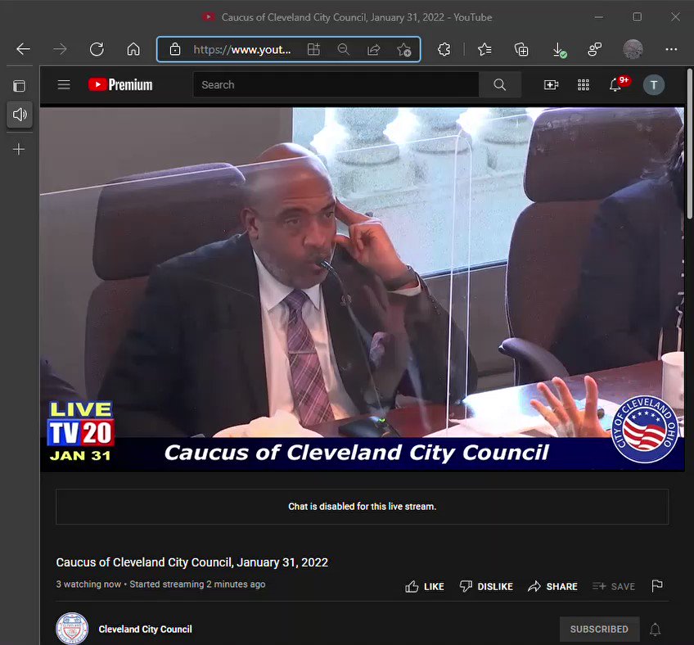Viewport: 694px width, 645px height.
Task: Open the tab actions menu in sidebar
Action: click(19, 86)
